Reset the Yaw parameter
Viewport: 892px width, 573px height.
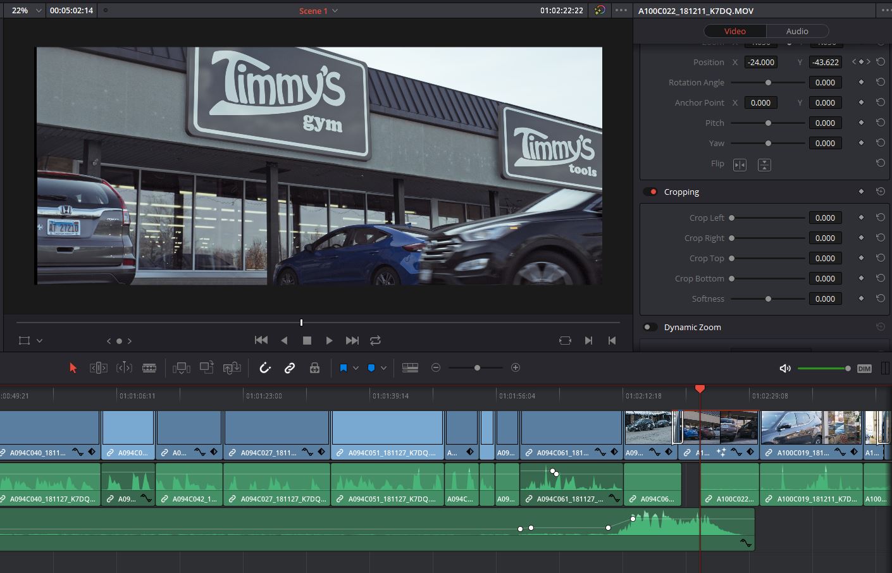coord(880,143)
